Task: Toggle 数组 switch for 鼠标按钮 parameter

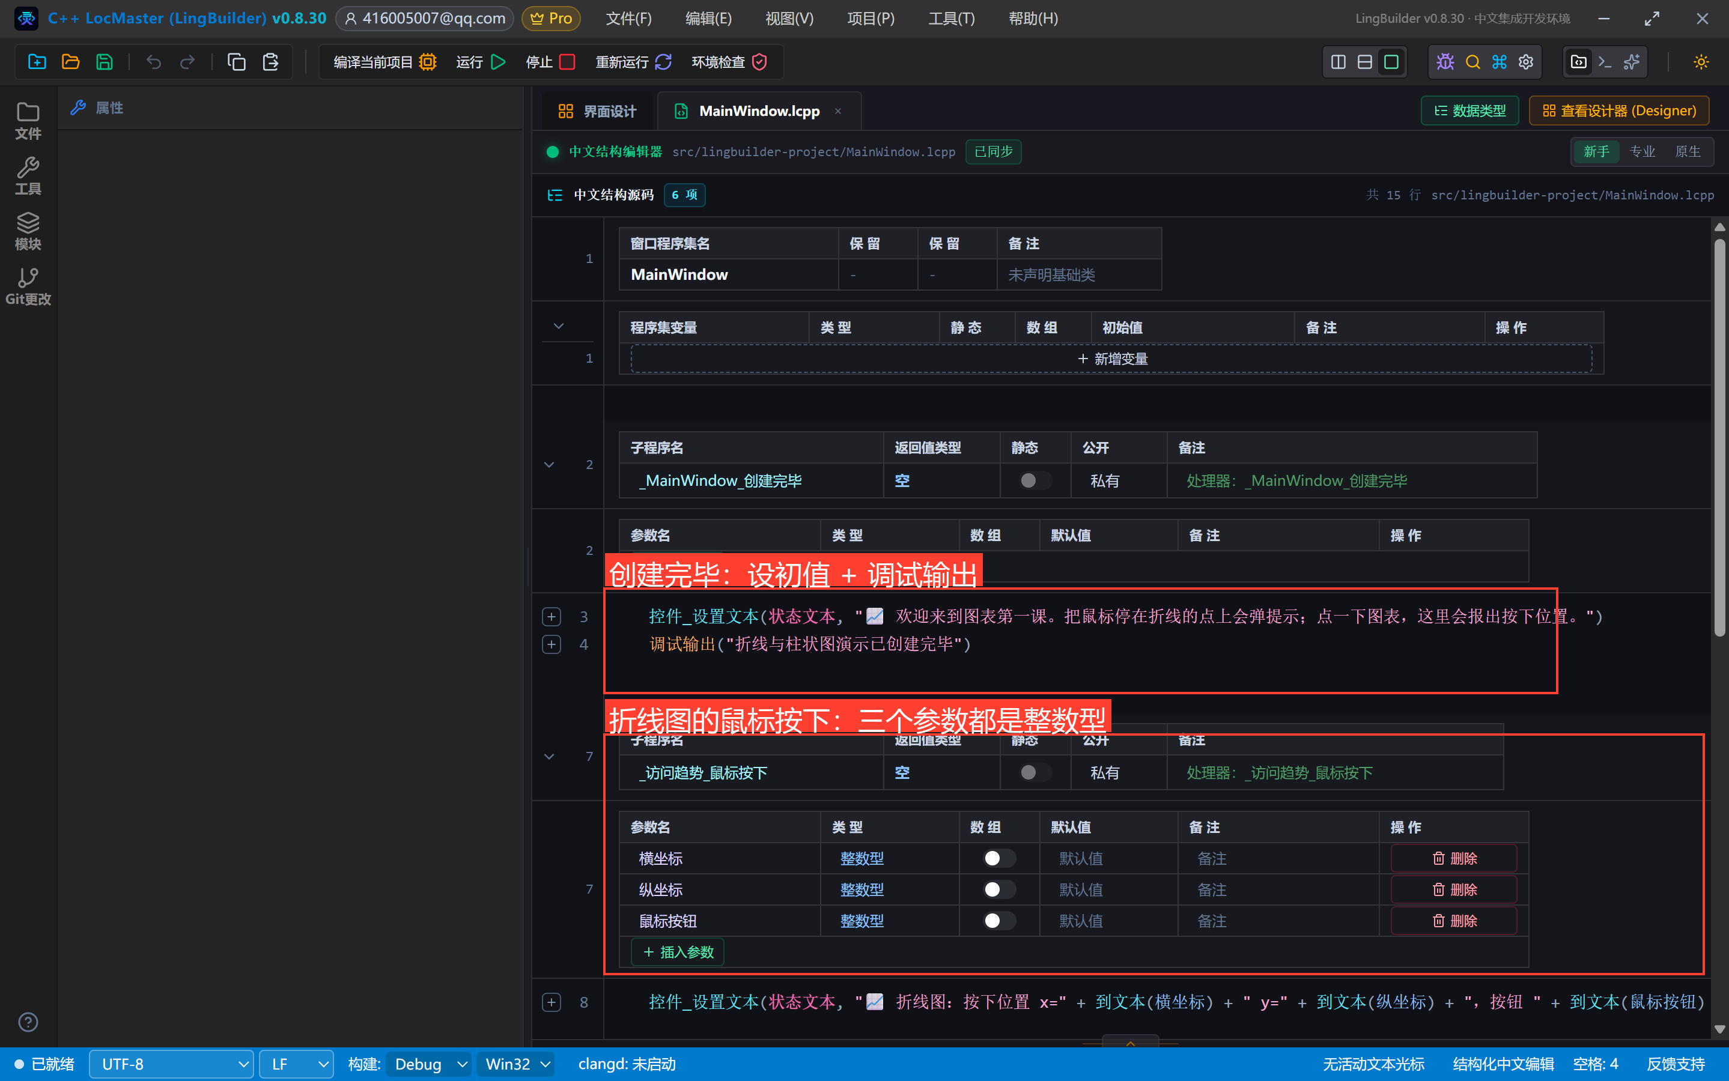Action: point(999,921)
